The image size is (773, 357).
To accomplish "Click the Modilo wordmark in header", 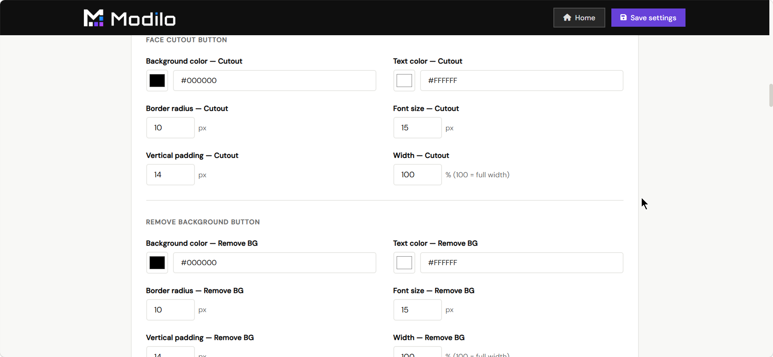I will click(x=143, y=19).
